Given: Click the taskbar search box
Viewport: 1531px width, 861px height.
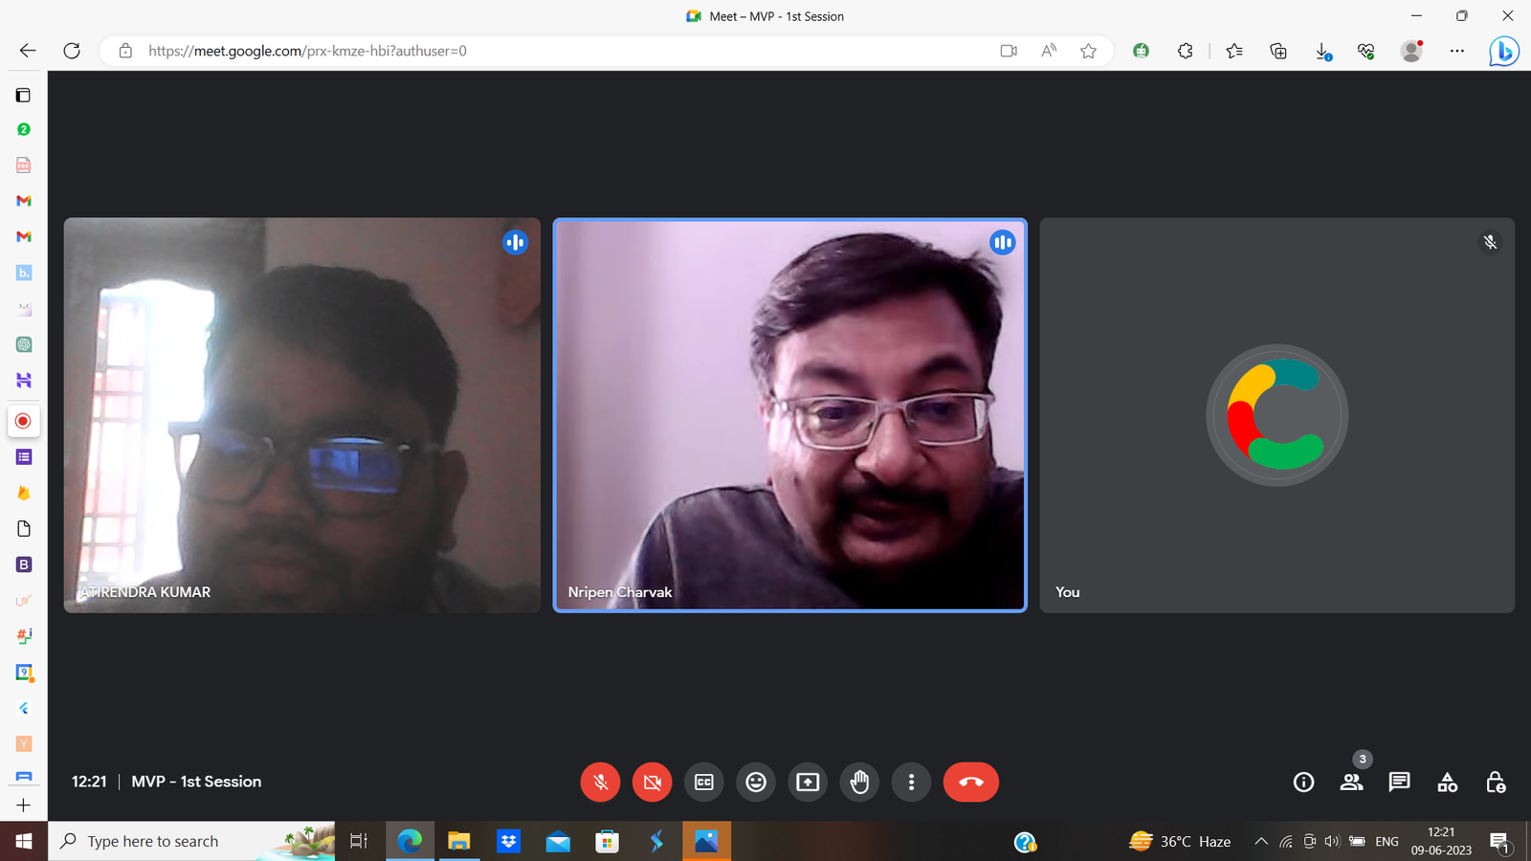Looking at the screenshot, I should [x=191, y=841].
